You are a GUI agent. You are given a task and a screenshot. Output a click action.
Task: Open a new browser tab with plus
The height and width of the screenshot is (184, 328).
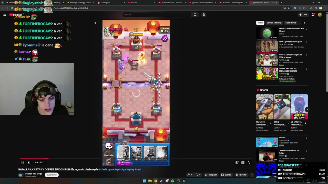click(281, 3)
